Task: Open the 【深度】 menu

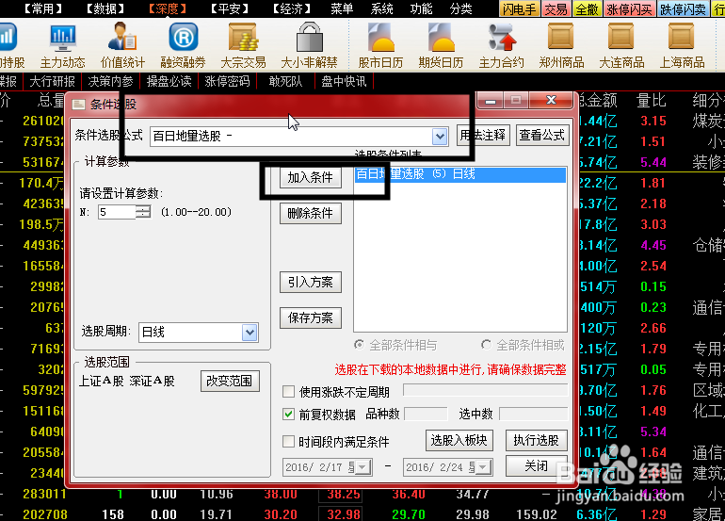Action: click(x=168, y=8)
